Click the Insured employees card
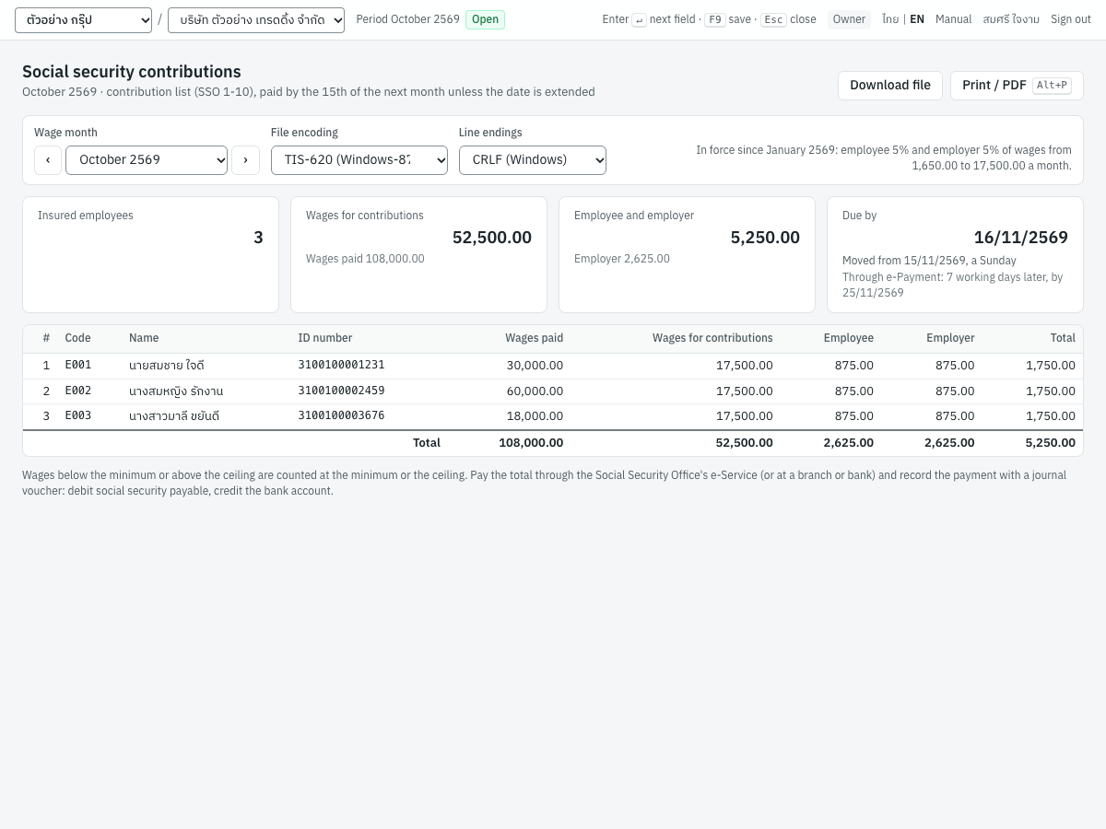Screen dimensions: 1106x829 click(x=150, y=254)
